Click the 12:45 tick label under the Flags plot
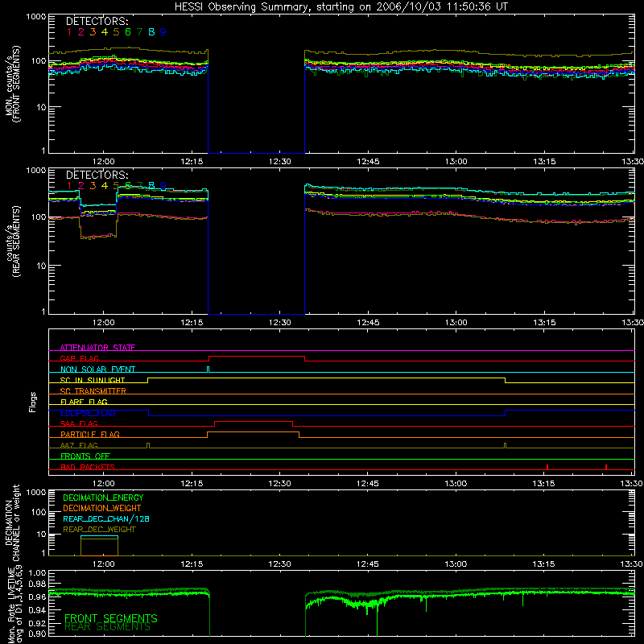 coord(368,484)
